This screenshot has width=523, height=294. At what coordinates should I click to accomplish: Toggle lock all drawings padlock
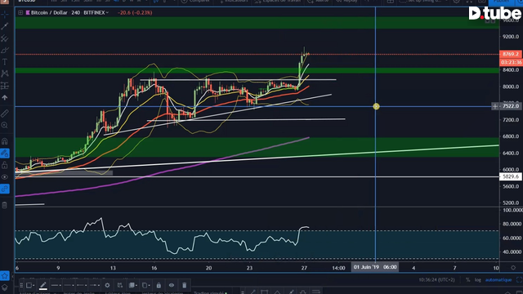click(5, 165)
